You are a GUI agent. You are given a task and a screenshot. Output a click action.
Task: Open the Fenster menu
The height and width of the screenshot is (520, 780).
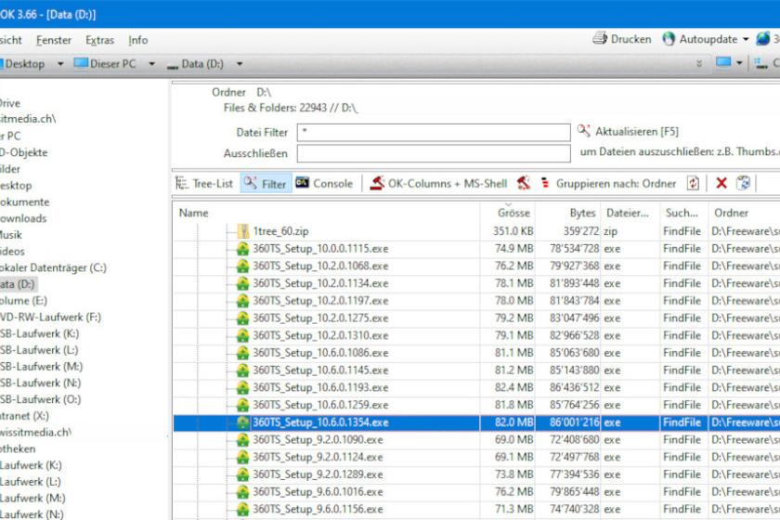[54, 40]
